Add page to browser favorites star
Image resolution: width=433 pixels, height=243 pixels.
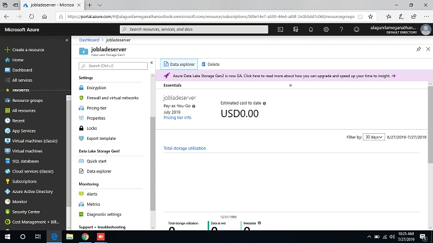[370, 17]
